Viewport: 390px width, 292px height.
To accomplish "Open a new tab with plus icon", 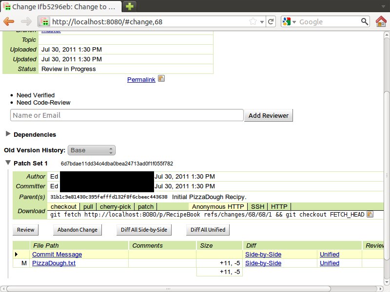I will pyautogui.click(x=129, y=6).
